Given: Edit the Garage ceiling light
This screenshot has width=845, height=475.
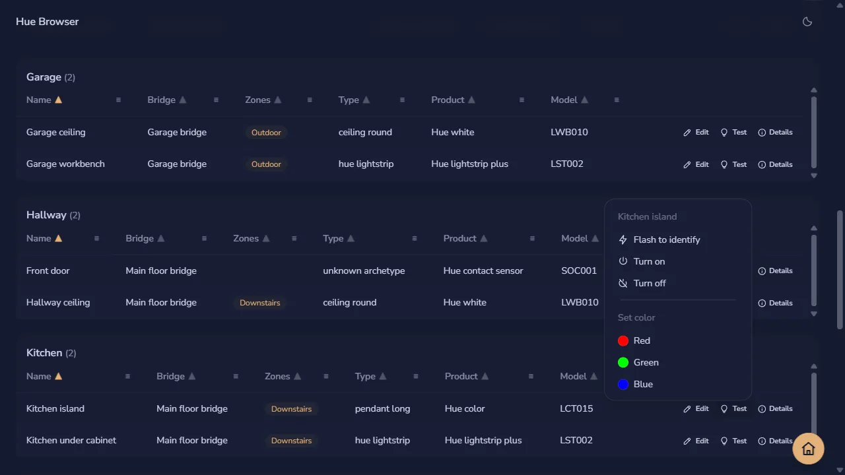Looking at the screenshot, I should coord(696,133).
